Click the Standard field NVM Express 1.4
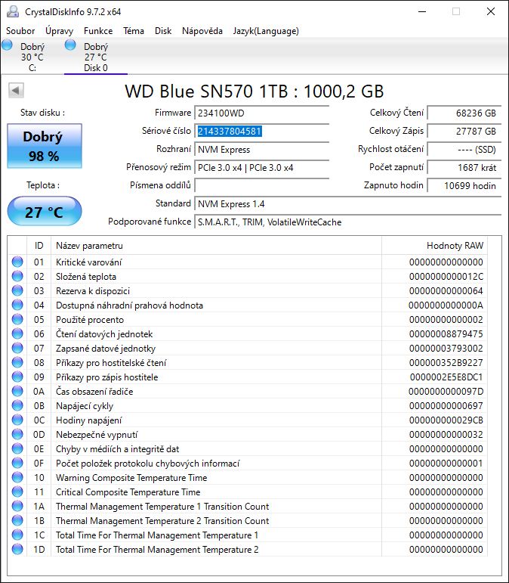This screenshot has height=583, width=509. pos(347,203)
